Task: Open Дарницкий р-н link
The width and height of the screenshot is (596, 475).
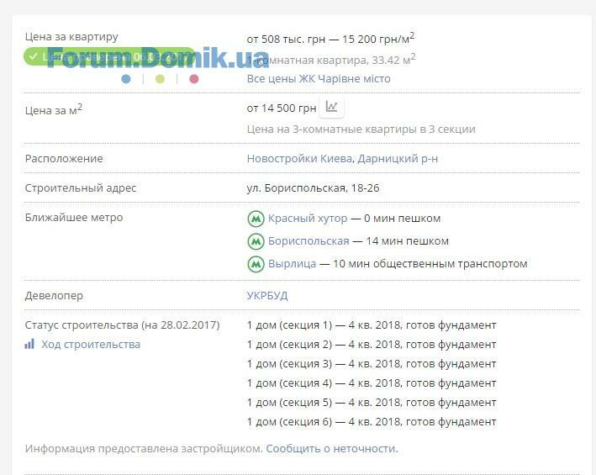Action: [398, 158]
